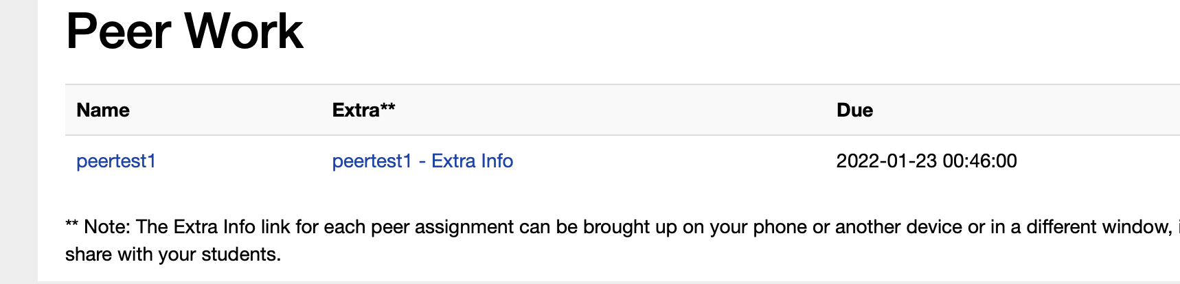Click the time 00:46:00 in Due column
1180x284 pixels.
[979, 161]
